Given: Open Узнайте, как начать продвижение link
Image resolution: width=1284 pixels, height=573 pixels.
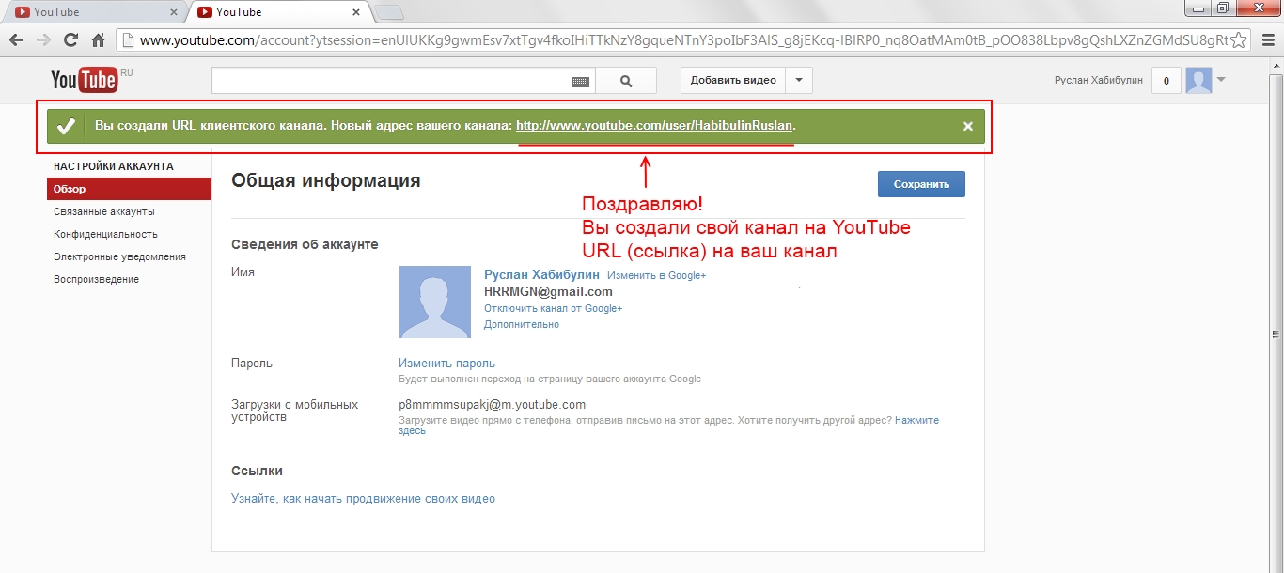Looking at the screenshot, I should pos(363,499).
